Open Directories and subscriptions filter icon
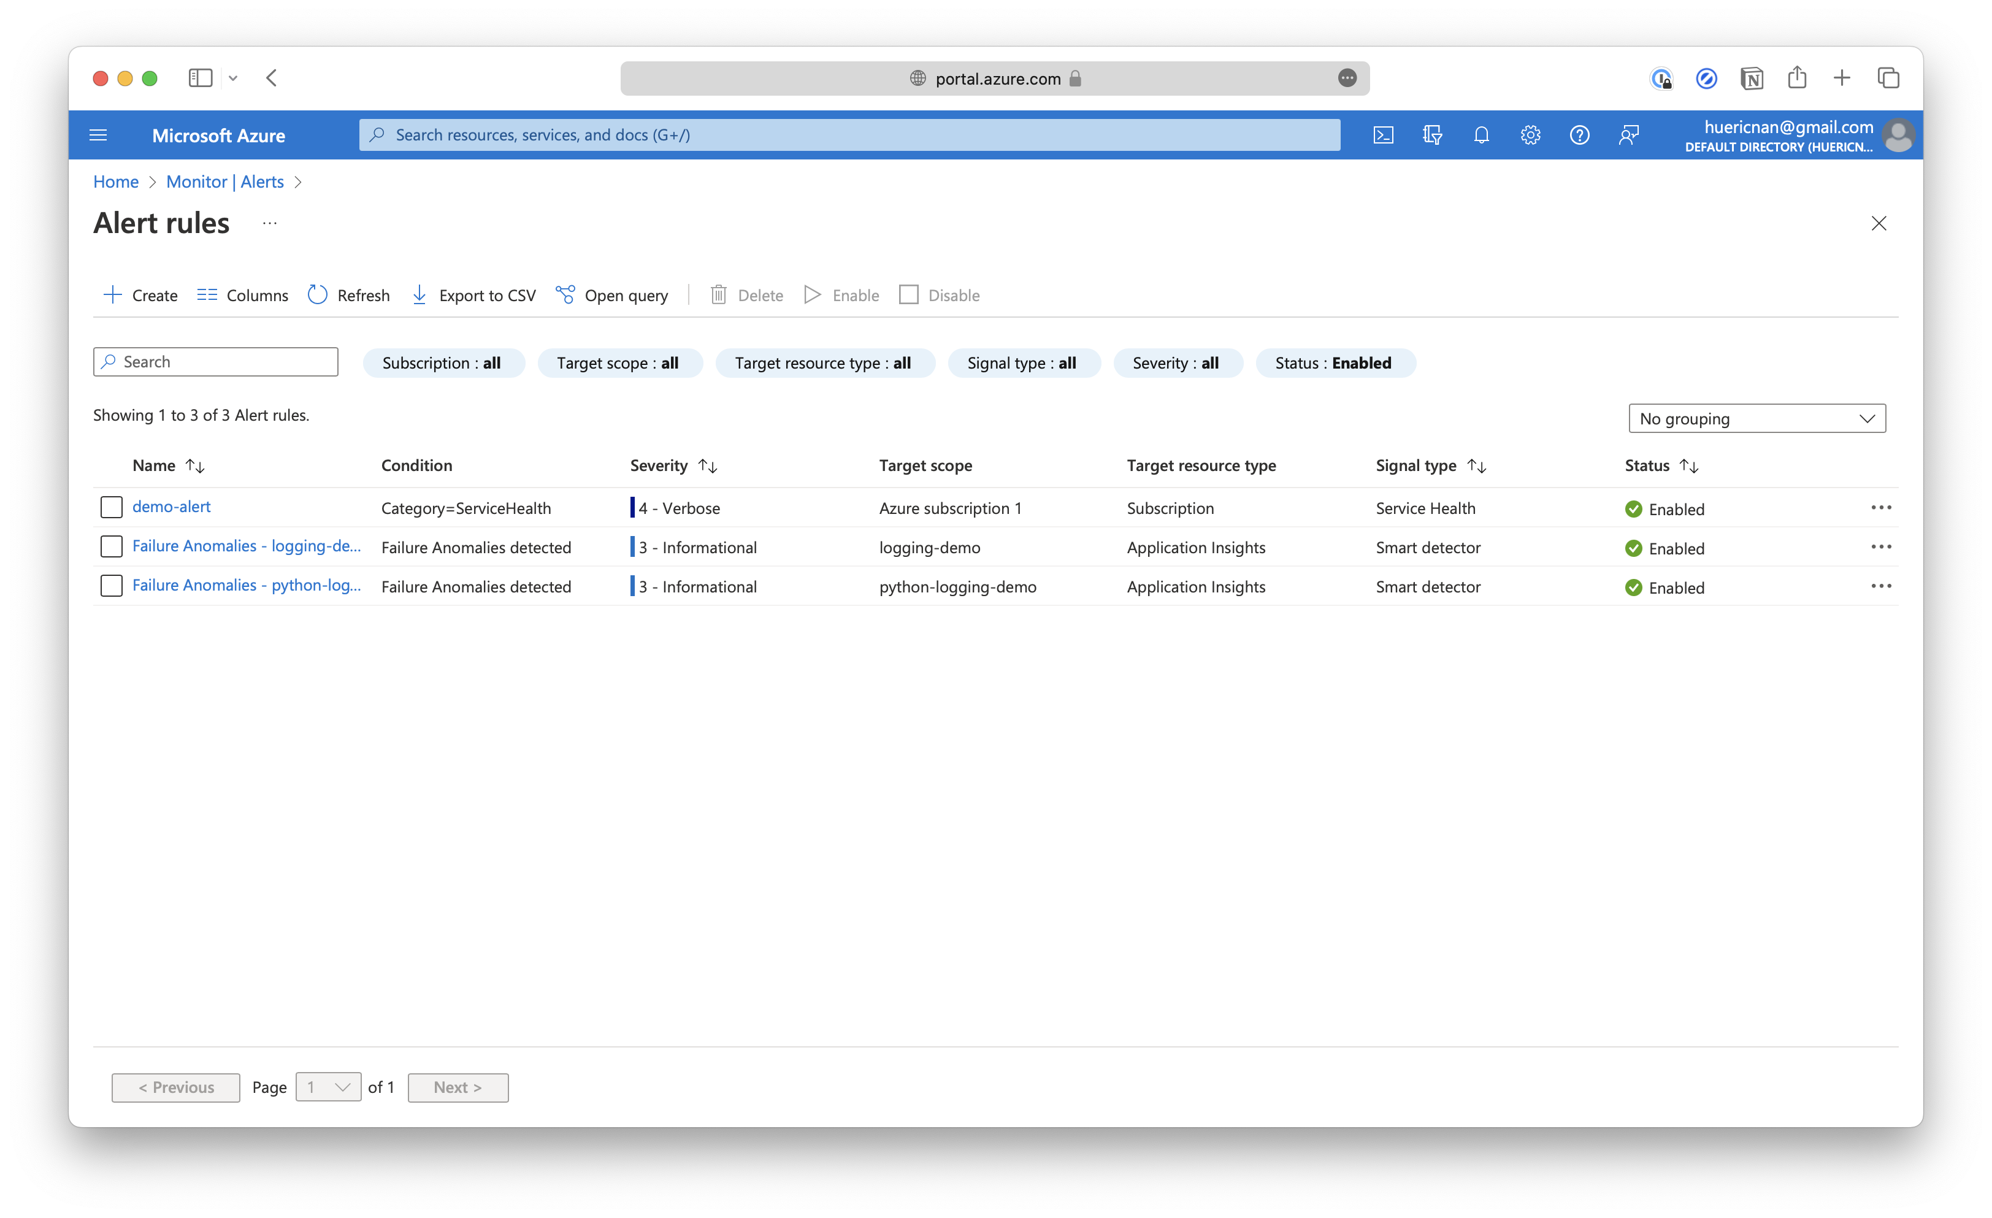The image size is (1992, 1218). 1431,135
